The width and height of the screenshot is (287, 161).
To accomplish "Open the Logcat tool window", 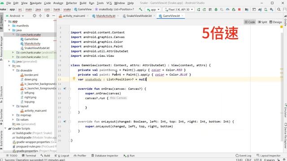I will point(62,156).
